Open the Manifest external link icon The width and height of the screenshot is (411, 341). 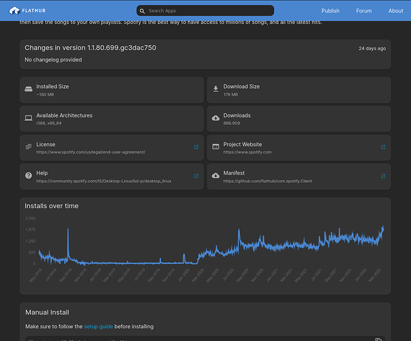[x=383, y=176]
